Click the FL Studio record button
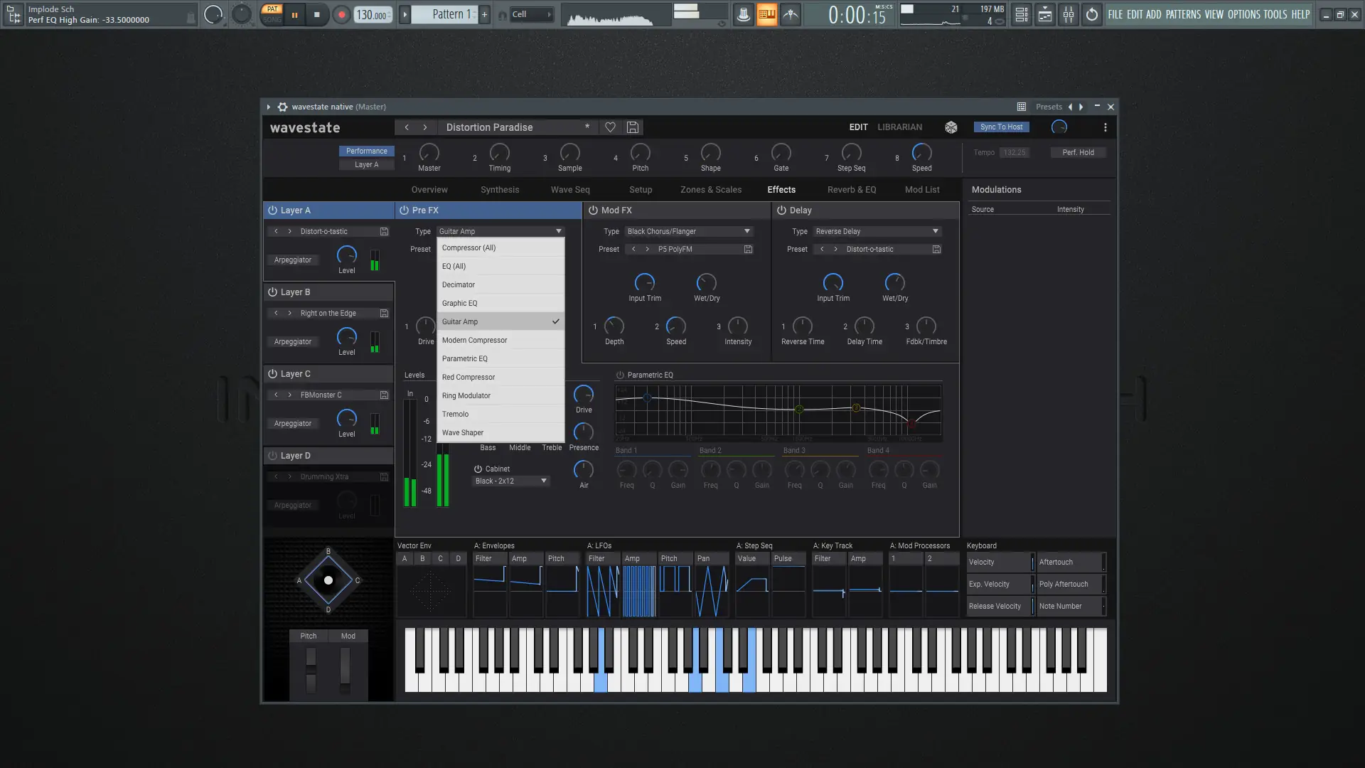The width and height of the screenshot is (1365, 768). 341,14
